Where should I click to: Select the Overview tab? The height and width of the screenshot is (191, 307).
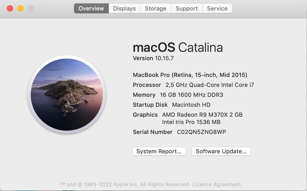[91, 9]
